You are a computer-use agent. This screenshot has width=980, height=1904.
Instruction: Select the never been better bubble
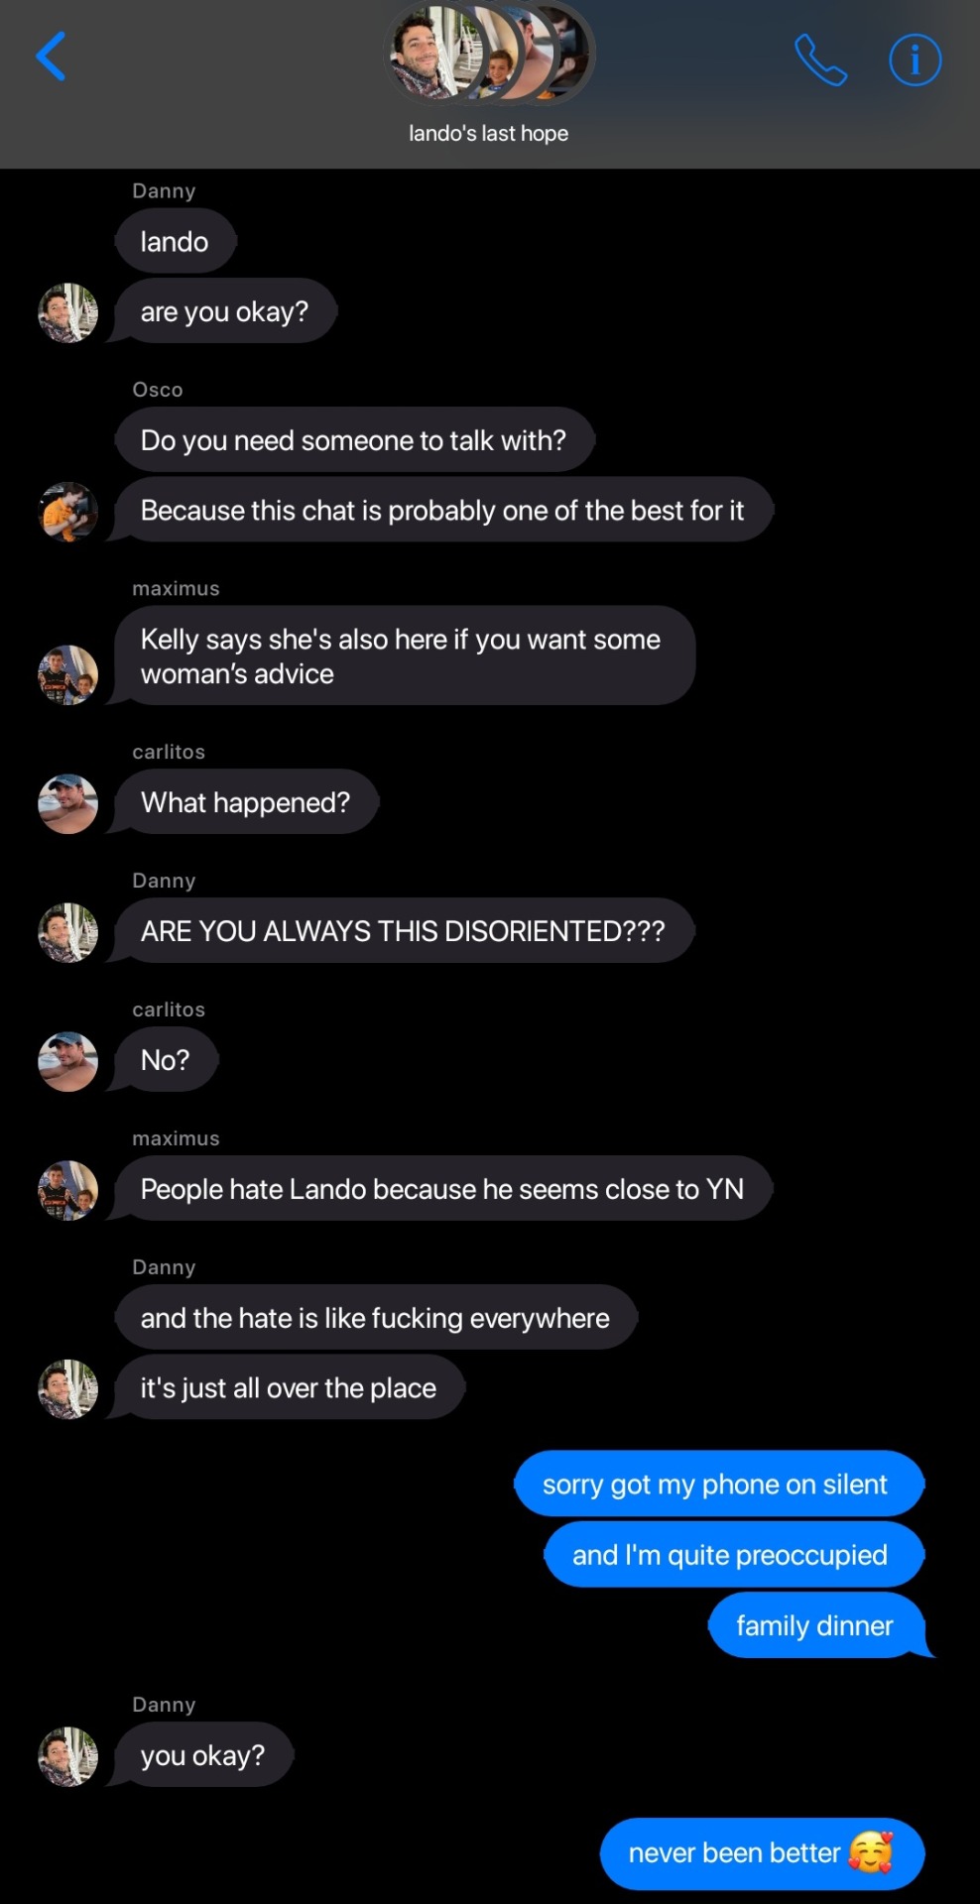pos(762,1852)
